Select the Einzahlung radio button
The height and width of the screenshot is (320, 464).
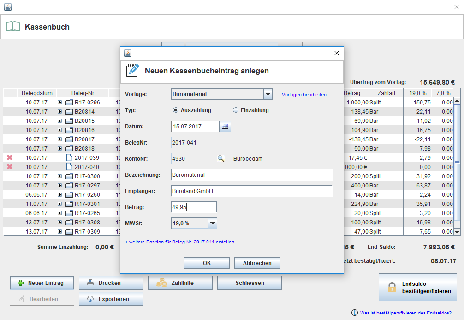pos(236,110)
